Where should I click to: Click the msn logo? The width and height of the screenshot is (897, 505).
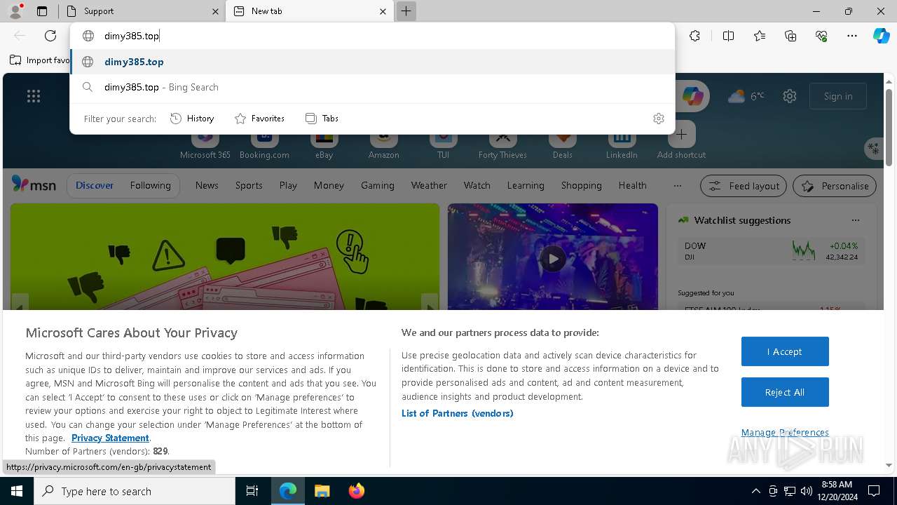[34, 184]
